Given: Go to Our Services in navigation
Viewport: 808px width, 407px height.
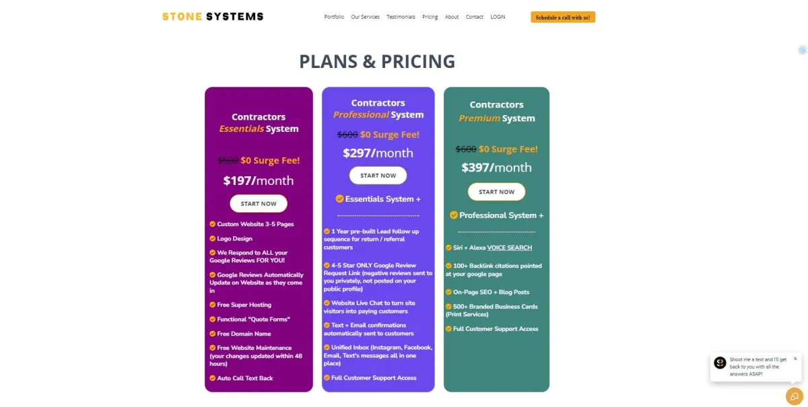Looking at the screenshot, I should coord(365,17).
